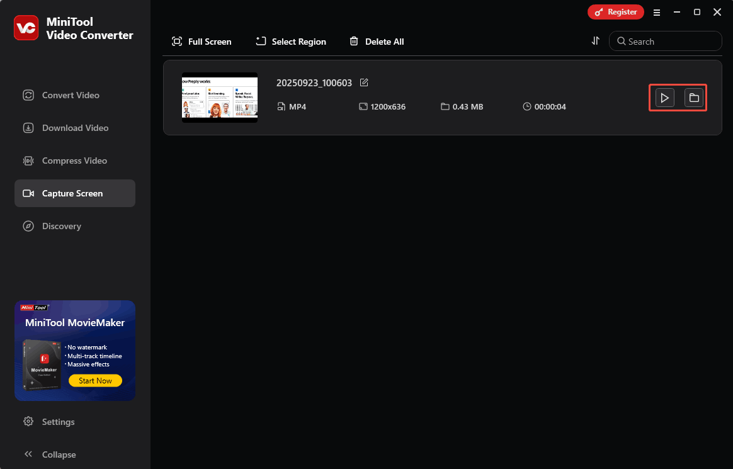Viewport: 733px width, 469px height.
Task: Click the MovieMaker product box image
Action: [x=43, y=365]
